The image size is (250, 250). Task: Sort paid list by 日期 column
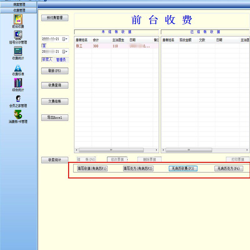[227, 40]
